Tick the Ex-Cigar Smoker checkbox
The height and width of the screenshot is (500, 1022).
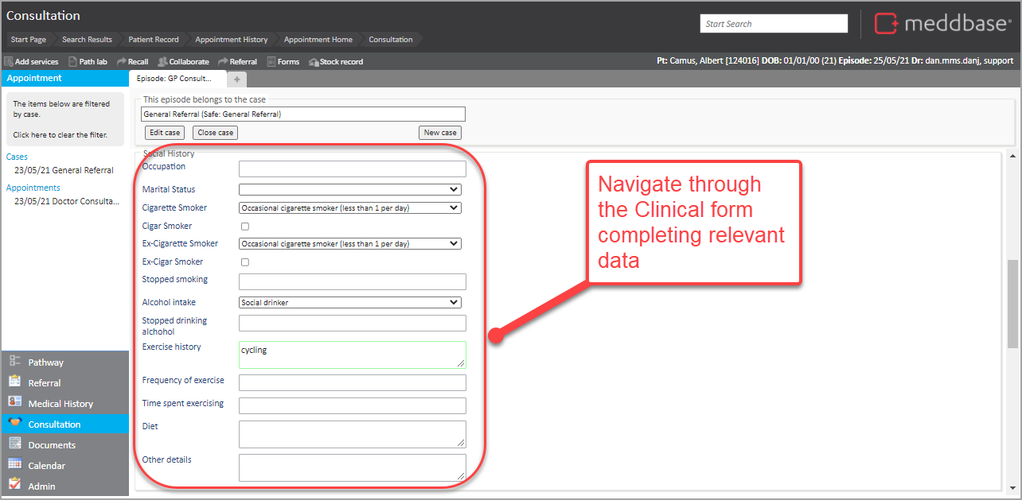coord(245,262)
